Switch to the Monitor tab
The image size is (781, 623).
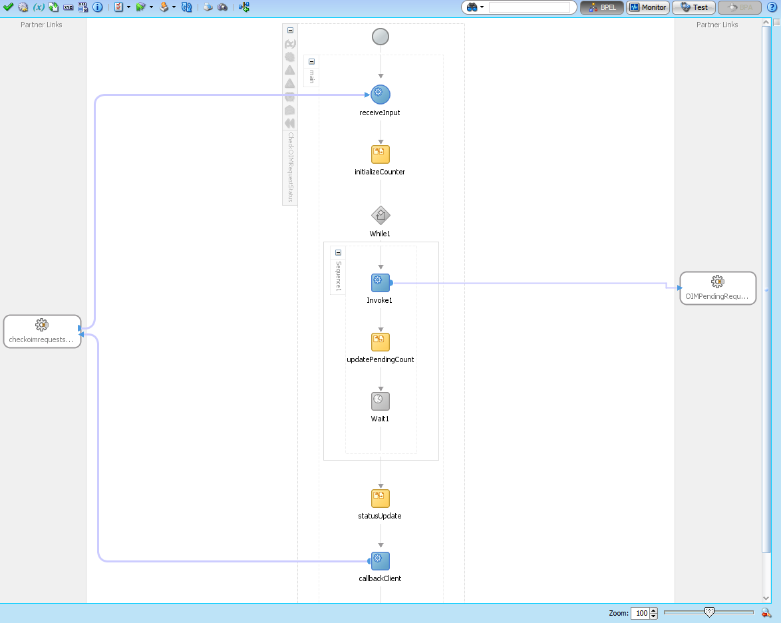click(x=647, y=7)
